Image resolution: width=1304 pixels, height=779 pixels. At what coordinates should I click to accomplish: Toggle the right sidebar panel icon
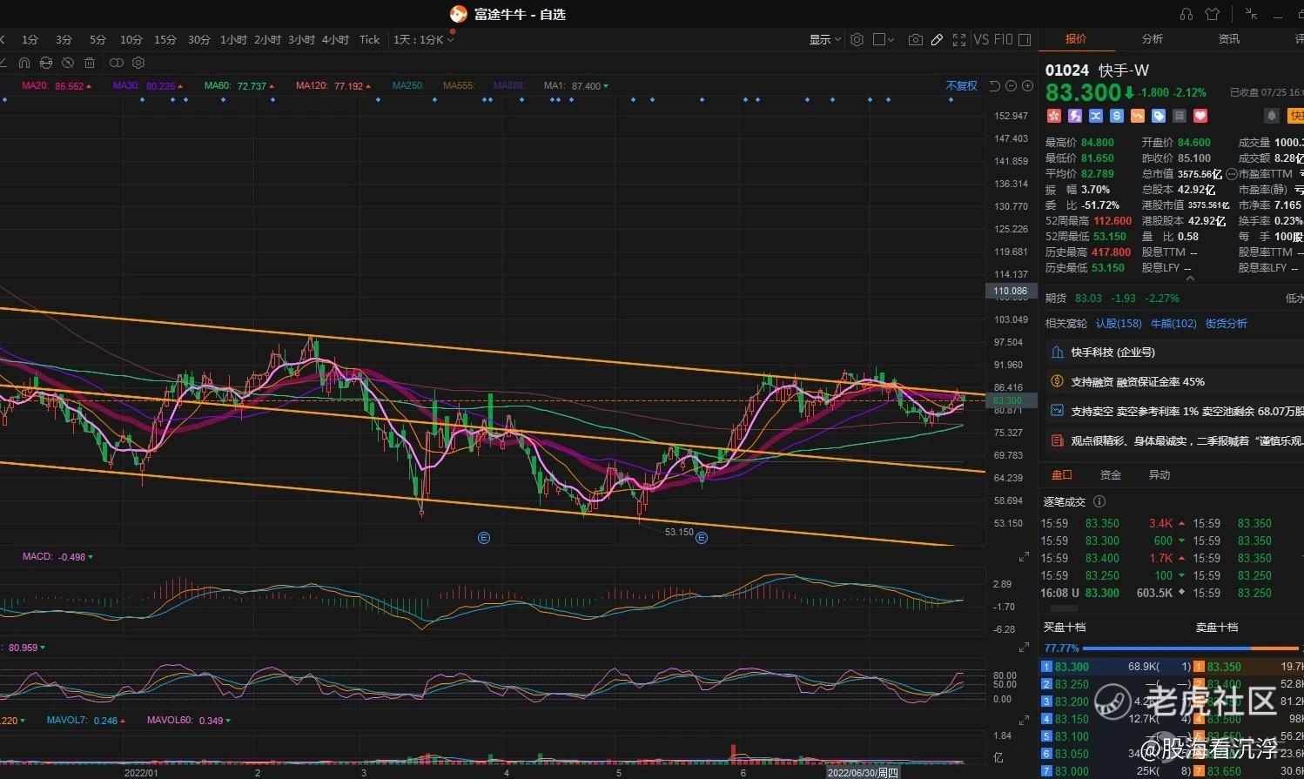[1025, 39]
